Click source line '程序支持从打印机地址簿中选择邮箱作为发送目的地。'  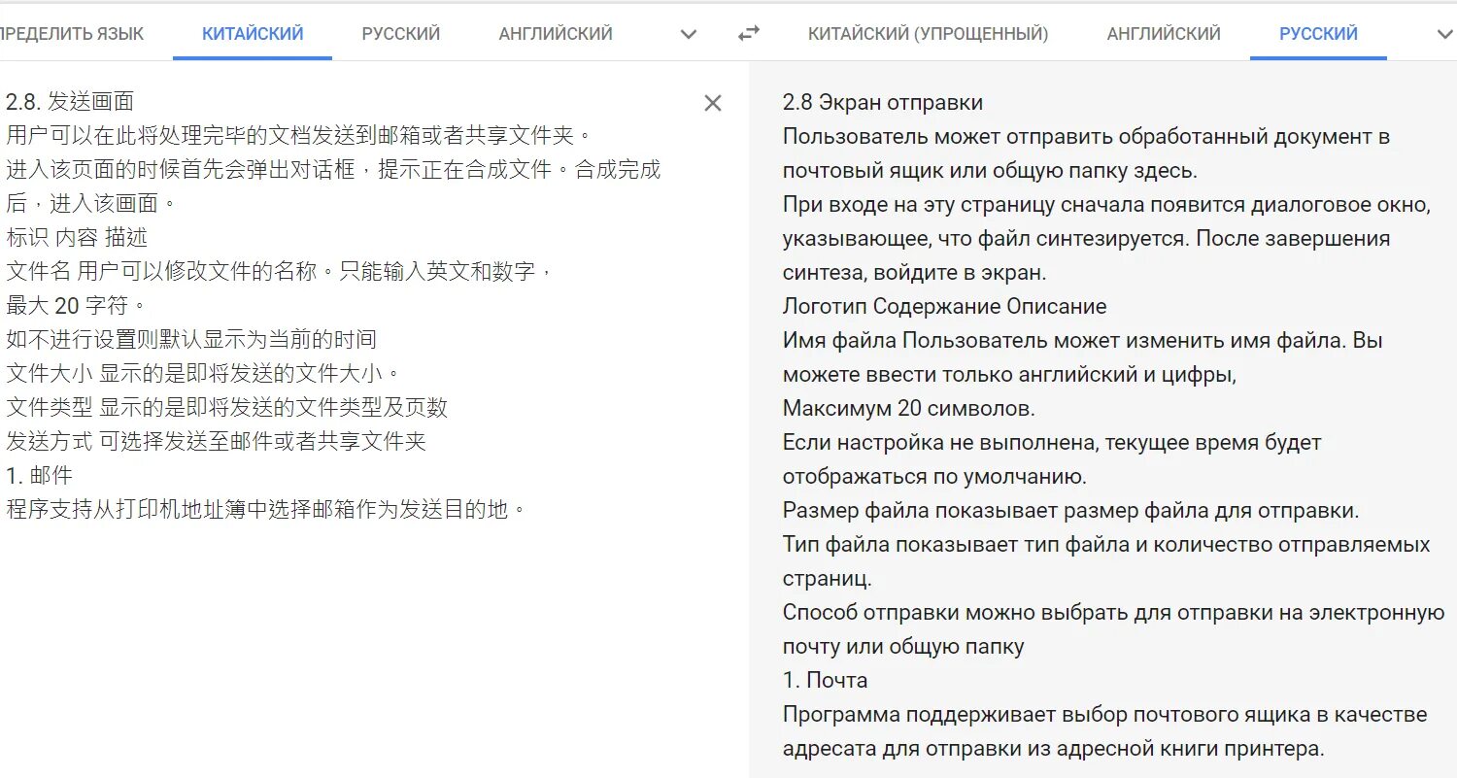click(266, 510)
